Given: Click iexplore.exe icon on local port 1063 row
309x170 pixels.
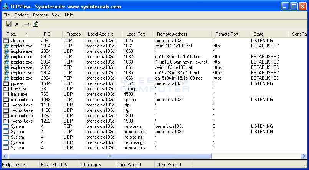Looking at the screenshot, I should click(x=6, y=62).
